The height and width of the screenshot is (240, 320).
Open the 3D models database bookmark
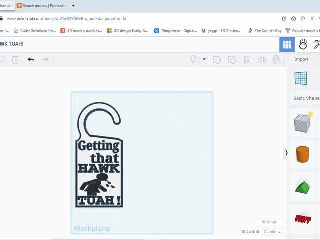(81, 31)
